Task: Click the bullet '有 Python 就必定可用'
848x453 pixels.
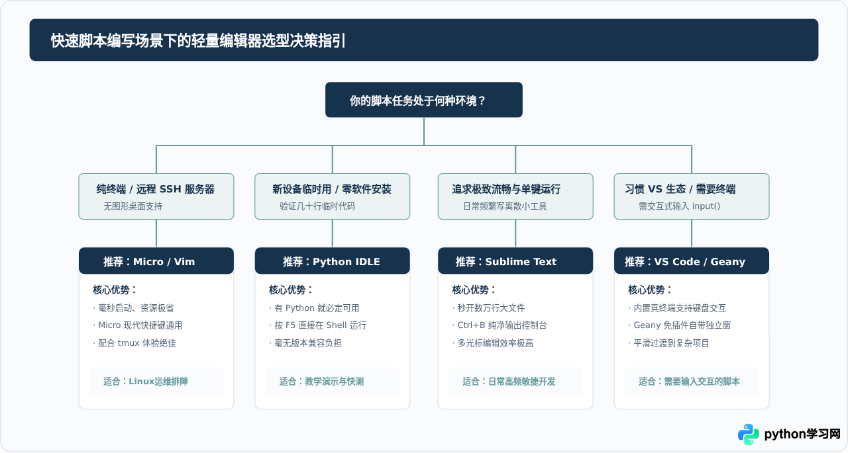Action: [x=314, y=308]
